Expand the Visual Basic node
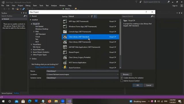The width and height of the screenshot is (184, 104). coord(31,44)
